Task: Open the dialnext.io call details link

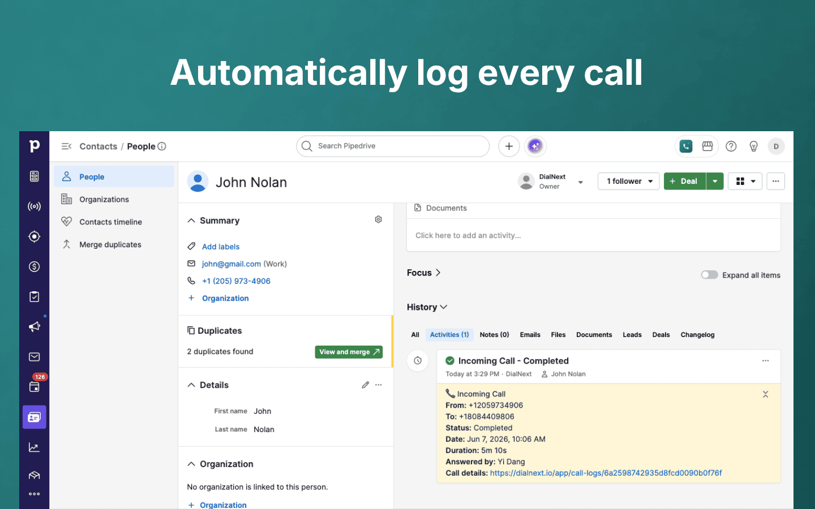Action: point(606,473)
